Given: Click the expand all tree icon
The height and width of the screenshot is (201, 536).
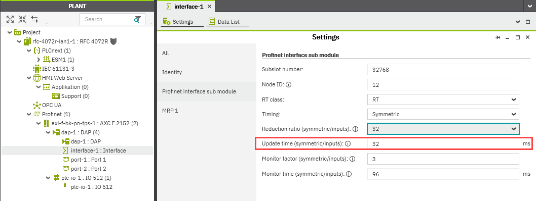Looking at the screenshot, I should point(10,19).
